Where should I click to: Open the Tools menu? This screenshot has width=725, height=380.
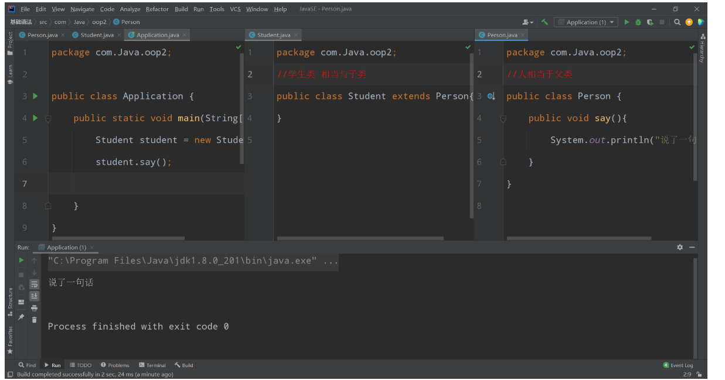click(217, 9)
